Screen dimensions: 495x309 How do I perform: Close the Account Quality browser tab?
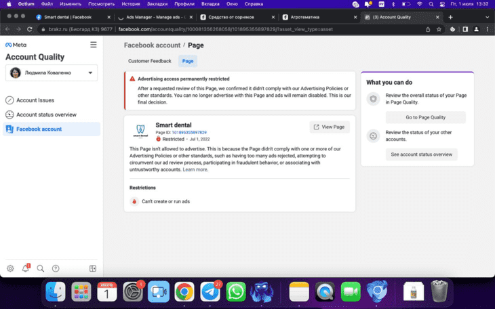click(x=437, y=18)
